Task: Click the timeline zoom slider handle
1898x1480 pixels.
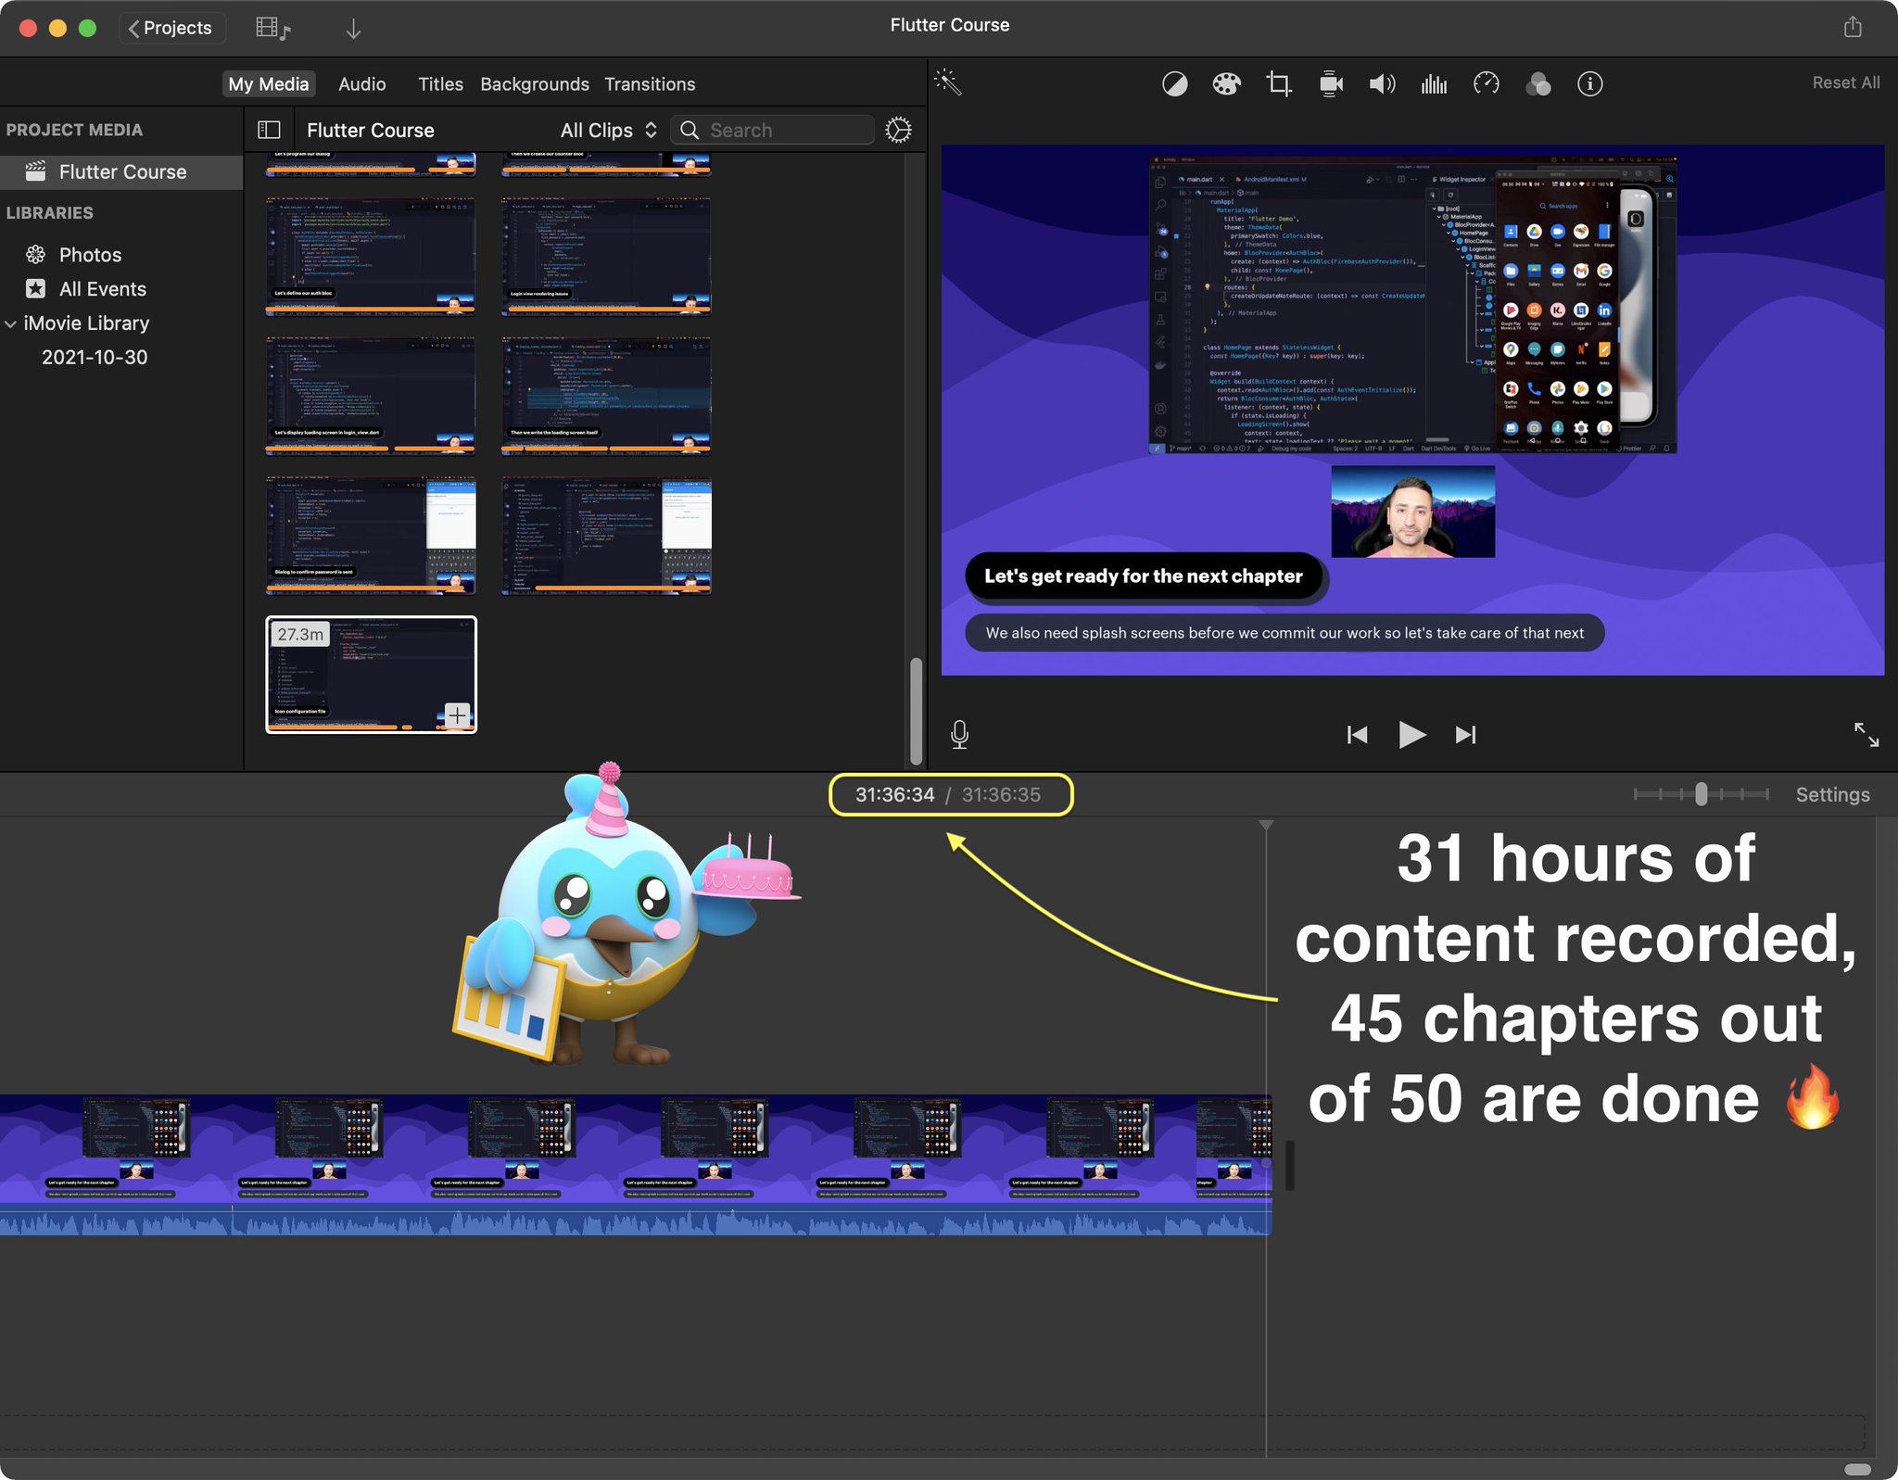Action: click(1701, 794)
